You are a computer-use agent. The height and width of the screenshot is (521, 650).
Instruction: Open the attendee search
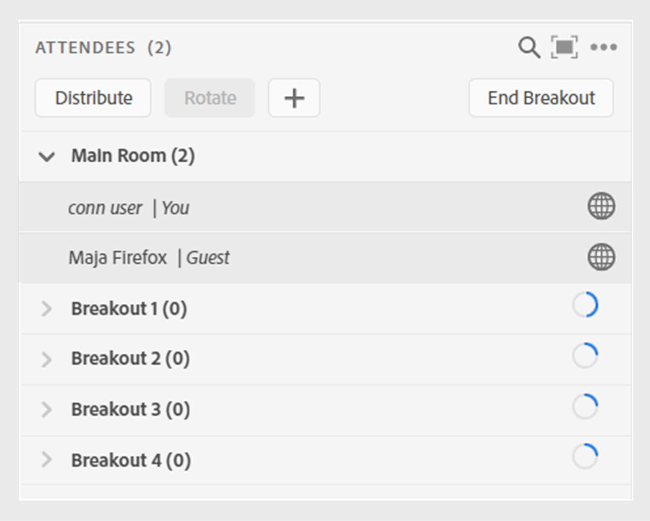point(528,47)
